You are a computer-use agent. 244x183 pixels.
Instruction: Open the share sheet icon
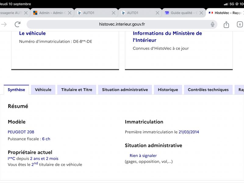click(x=226, y=24)
